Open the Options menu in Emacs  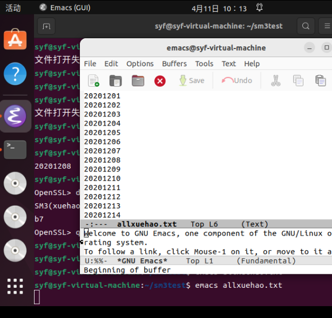(140, 64)
